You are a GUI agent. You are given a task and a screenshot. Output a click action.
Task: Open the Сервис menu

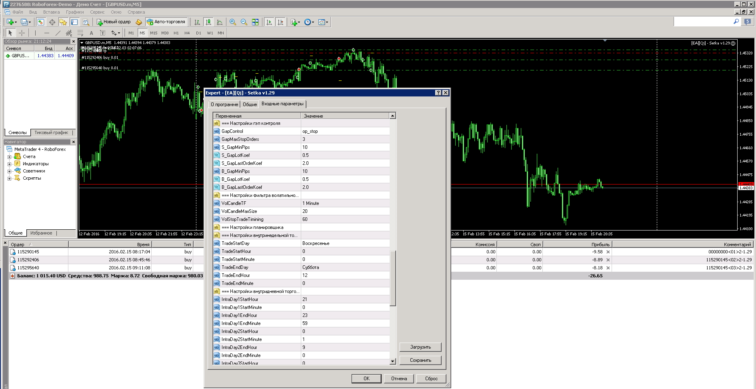coord(97,12)
